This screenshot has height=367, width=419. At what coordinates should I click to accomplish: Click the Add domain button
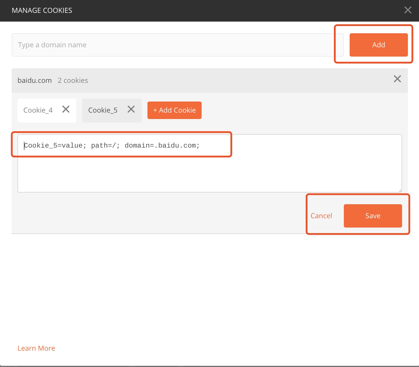tap(378, 45)
